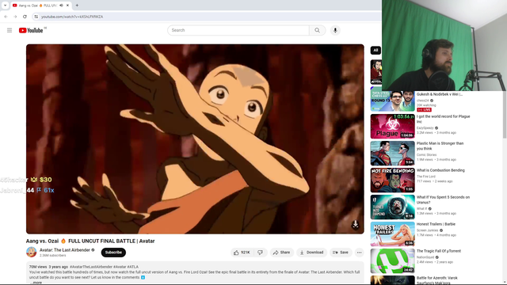Go to the YouTube home logo
This screenshot has width=507, height=285.
pos(31,30)
